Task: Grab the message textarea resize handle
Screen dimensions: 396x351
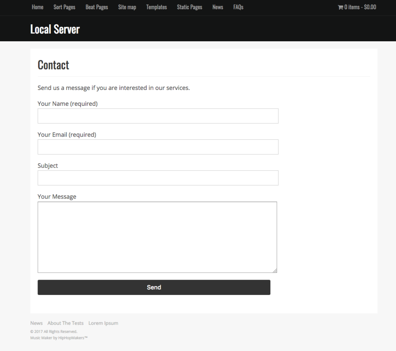Action: point(275,271)
